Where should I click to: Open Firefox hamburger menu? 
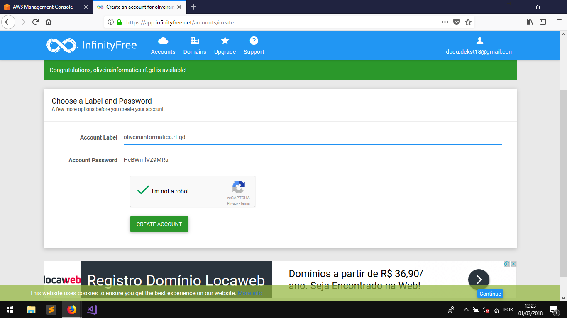click(559, 22)
